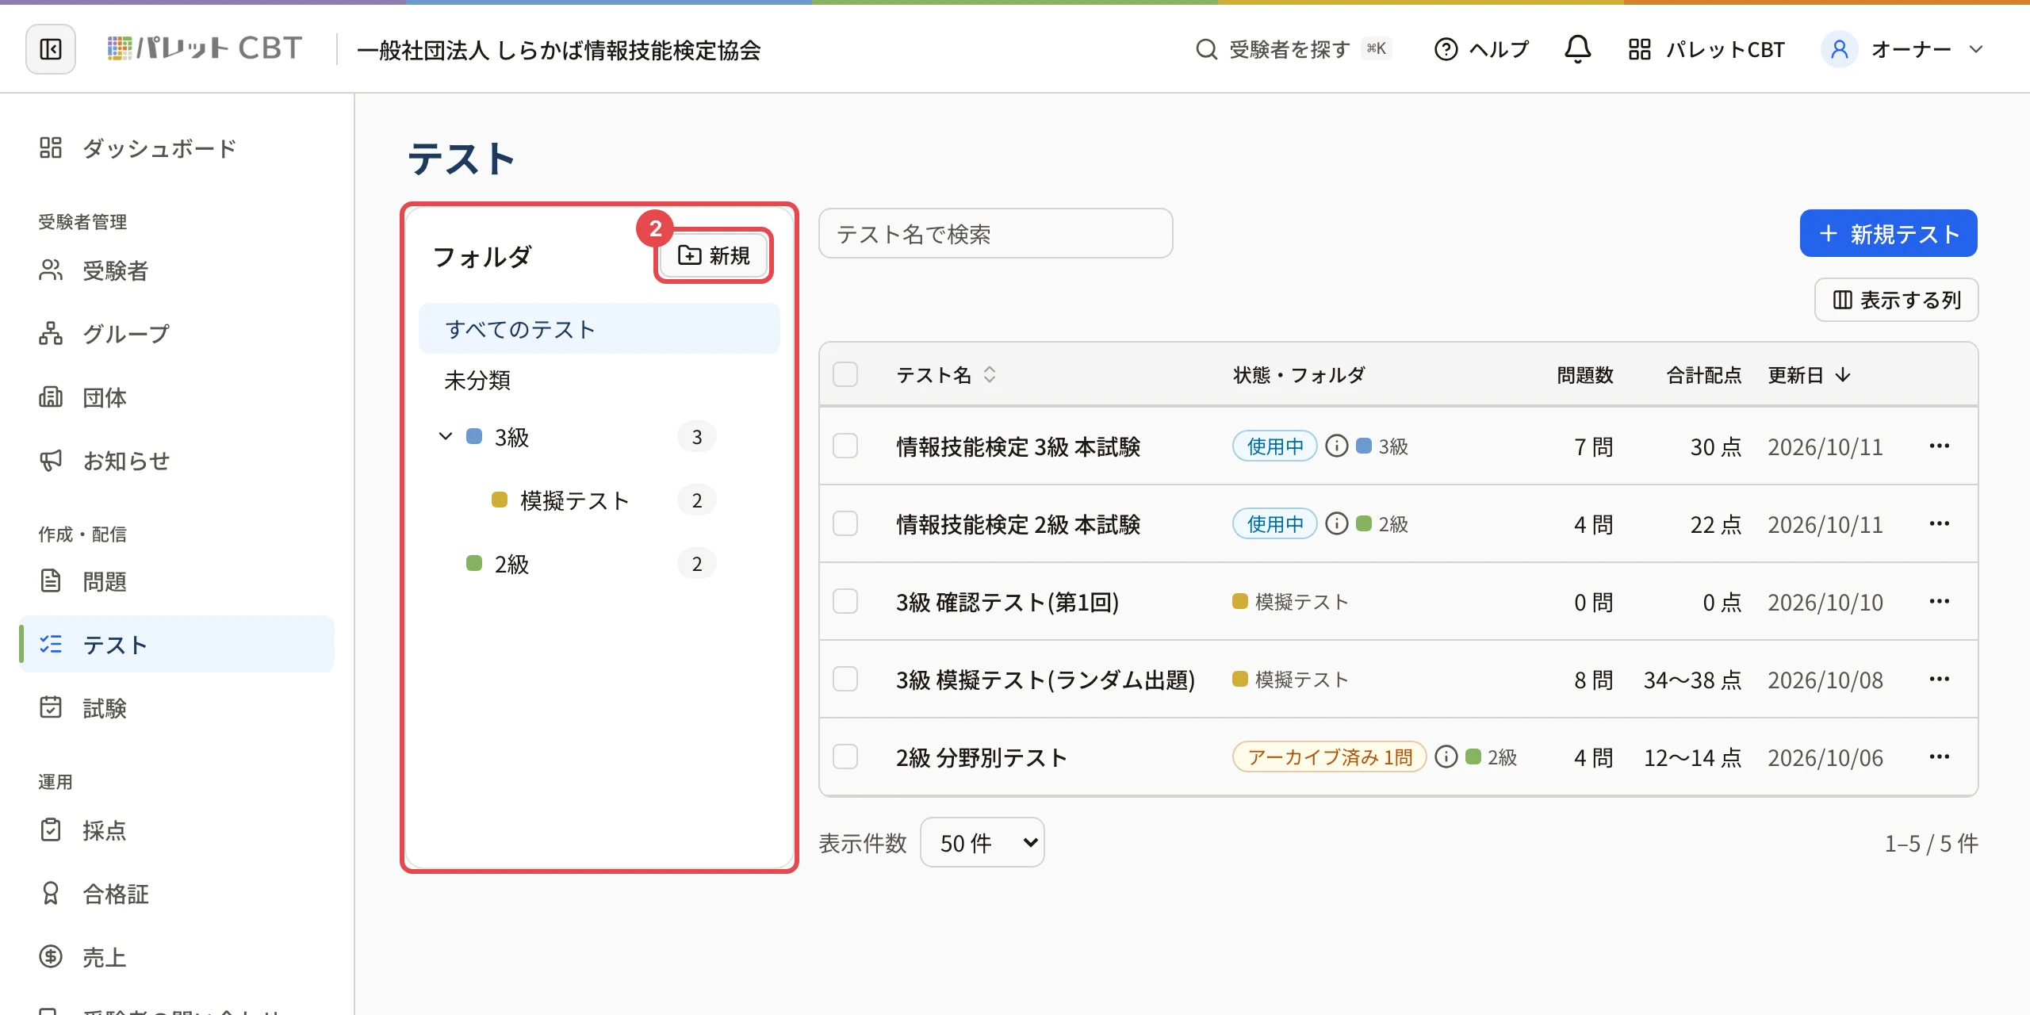Open the 表示件数 50 件 dropdown
The image size is (2030, 1015).
point(982,842)
